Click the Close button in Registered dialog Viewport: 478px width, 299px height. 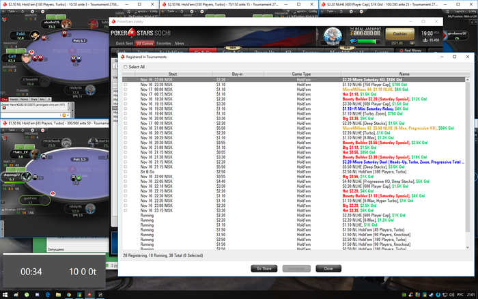328,268
